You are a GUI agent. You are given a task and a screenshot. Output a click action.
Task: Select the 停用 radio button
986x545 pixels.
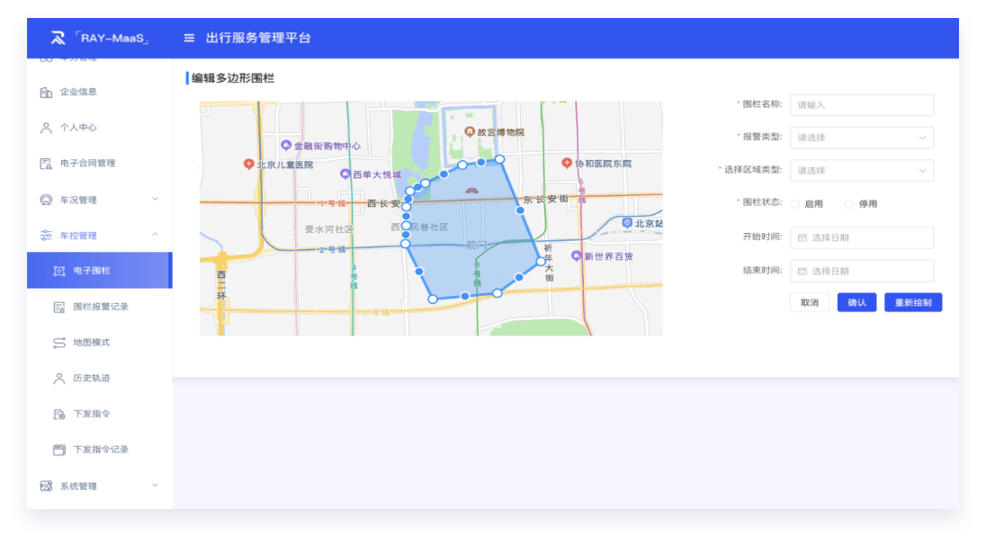point(849,204)
